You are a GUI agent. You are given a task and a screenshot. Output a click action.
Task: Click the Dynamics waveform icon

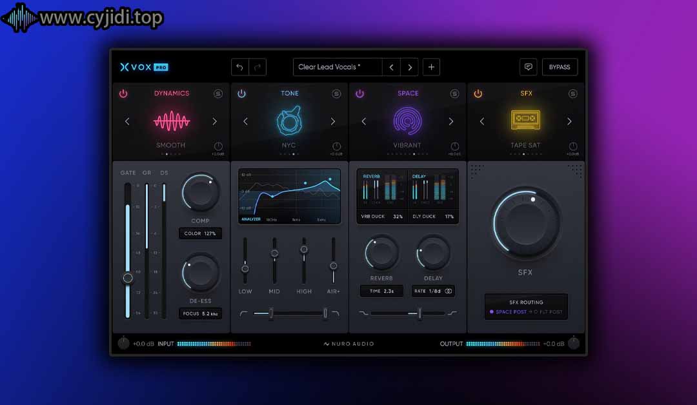tap(172, 121)
